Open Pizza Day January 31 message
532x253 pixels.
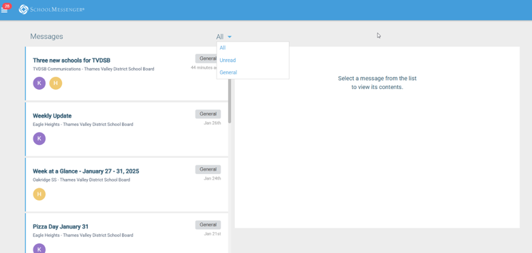coord(127,233)
